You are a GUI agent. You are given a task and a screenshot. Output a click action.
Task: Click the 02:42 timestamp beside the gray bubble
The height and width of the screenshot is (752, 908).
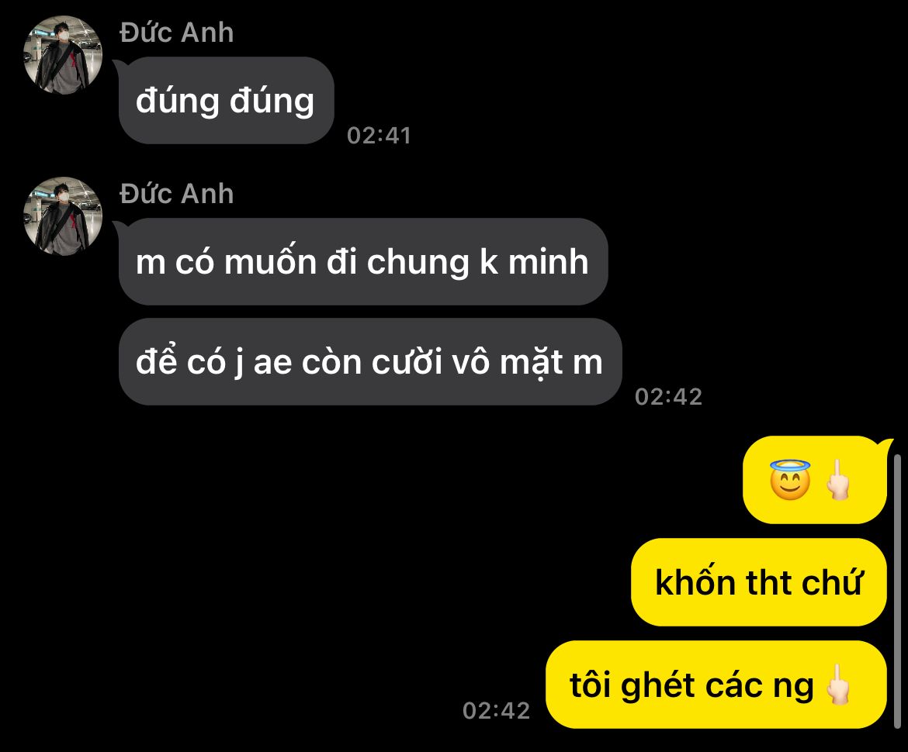coord(668,396)
